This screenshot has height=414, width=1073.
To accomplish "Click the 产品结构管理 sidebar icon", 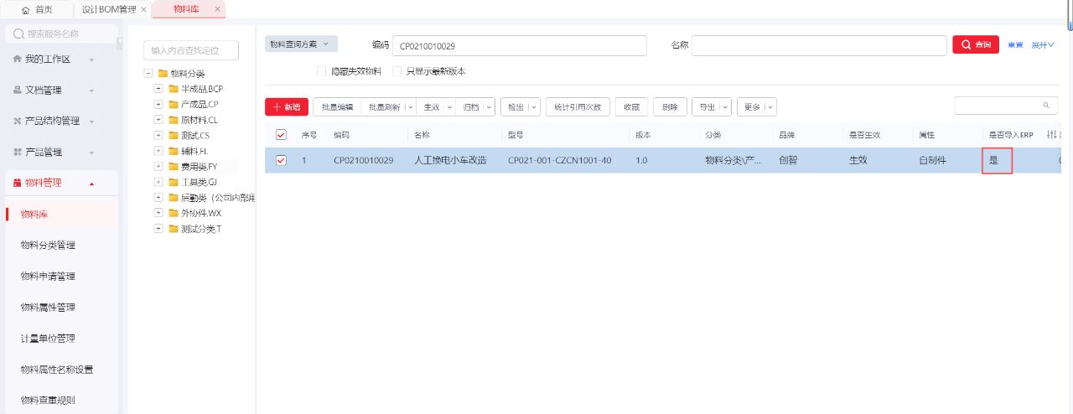I will (17, 121).
